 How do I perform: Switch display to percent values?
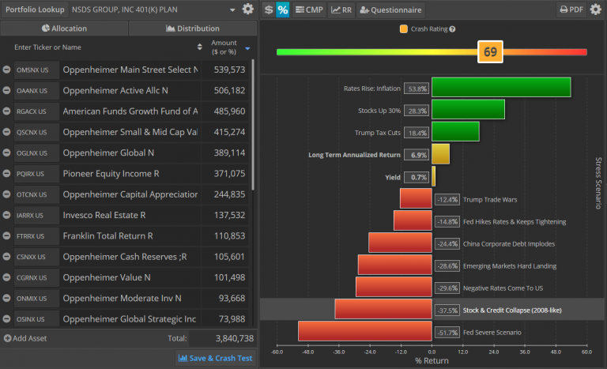click(282, 9)
